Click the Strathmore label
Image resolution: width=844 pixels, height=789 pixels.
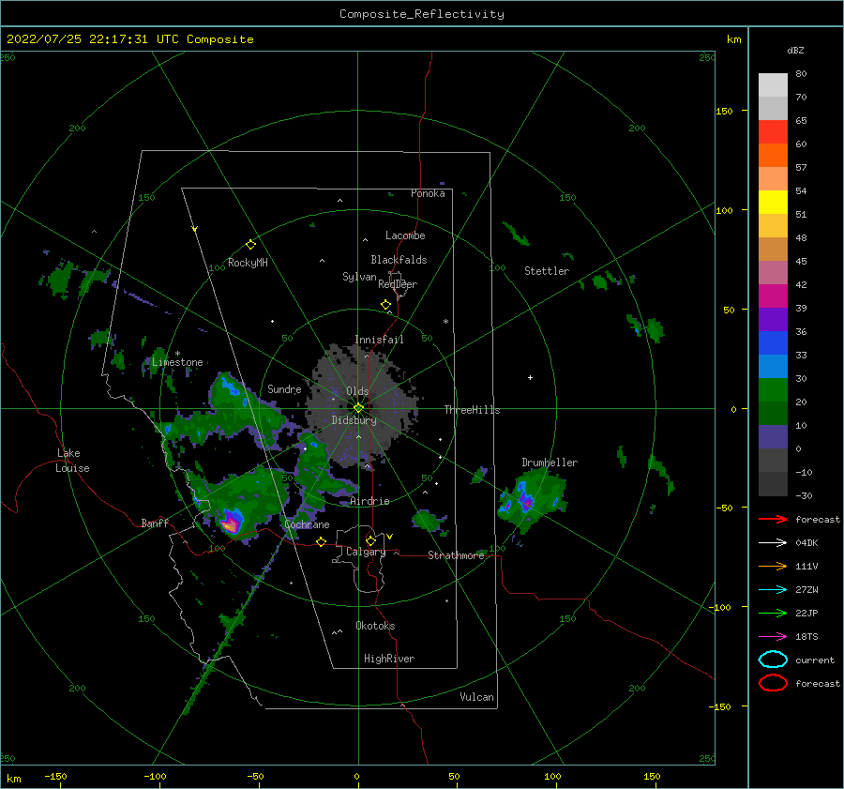click(456, 555)
